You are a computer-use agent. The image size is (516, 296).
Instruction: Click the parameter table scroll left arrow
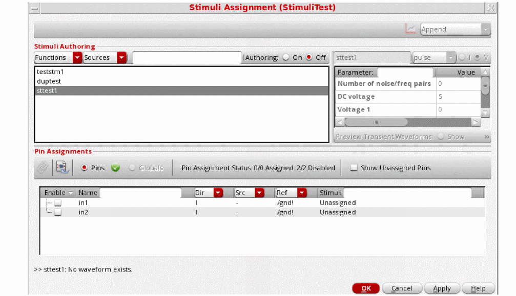tap(340, 122)
